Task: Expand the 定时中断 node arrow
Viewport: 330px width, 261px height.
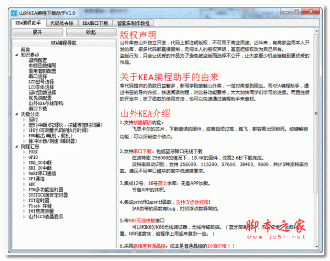Action: (x=24, y=125)
